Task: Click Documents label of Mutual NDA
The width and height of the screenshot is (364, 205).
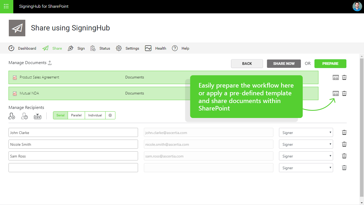Action: (135, 93)
